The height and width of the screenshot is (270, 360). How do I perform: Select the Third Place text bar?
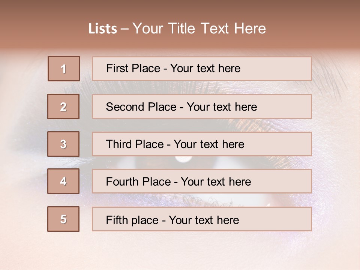pyautogui.click(x=202, y=144)
